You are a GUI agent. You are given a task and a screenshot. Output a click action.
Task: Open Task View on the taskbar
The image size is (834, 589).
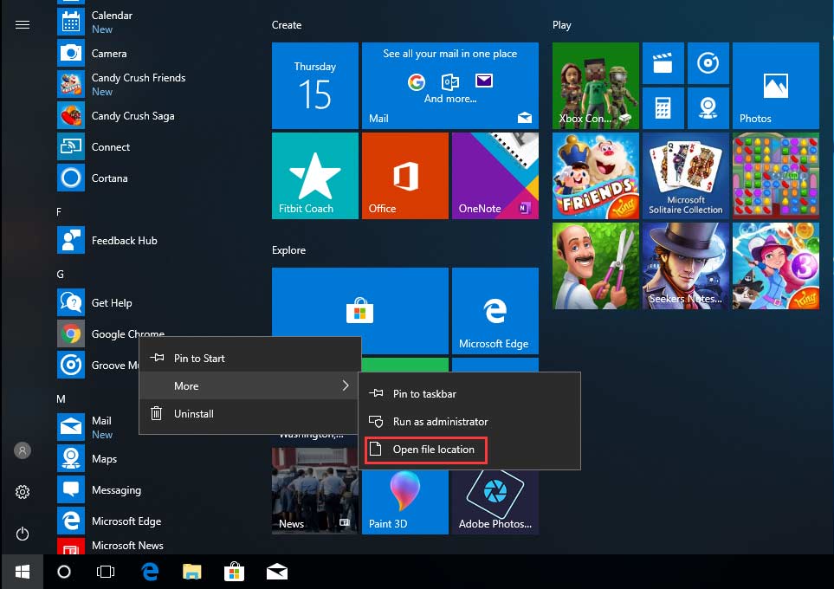pyautogui.click(x=106, y=572)
